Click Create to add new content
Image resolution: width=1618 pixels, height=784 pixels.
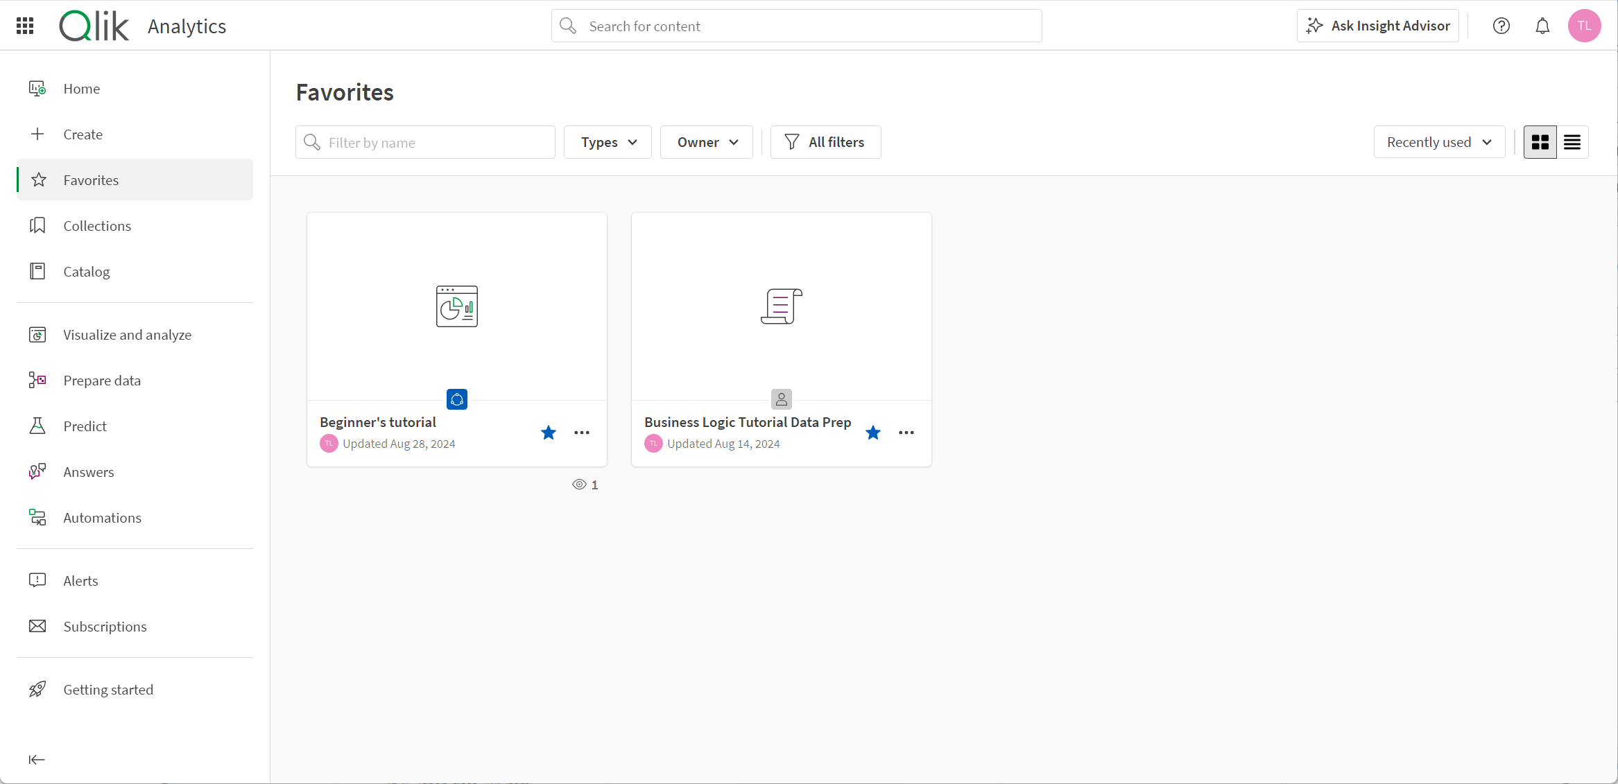[83, 133]
